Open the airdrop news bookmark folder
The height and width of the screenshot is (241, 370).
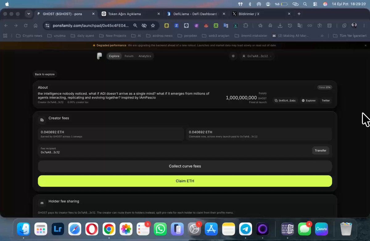coord(159,36)
